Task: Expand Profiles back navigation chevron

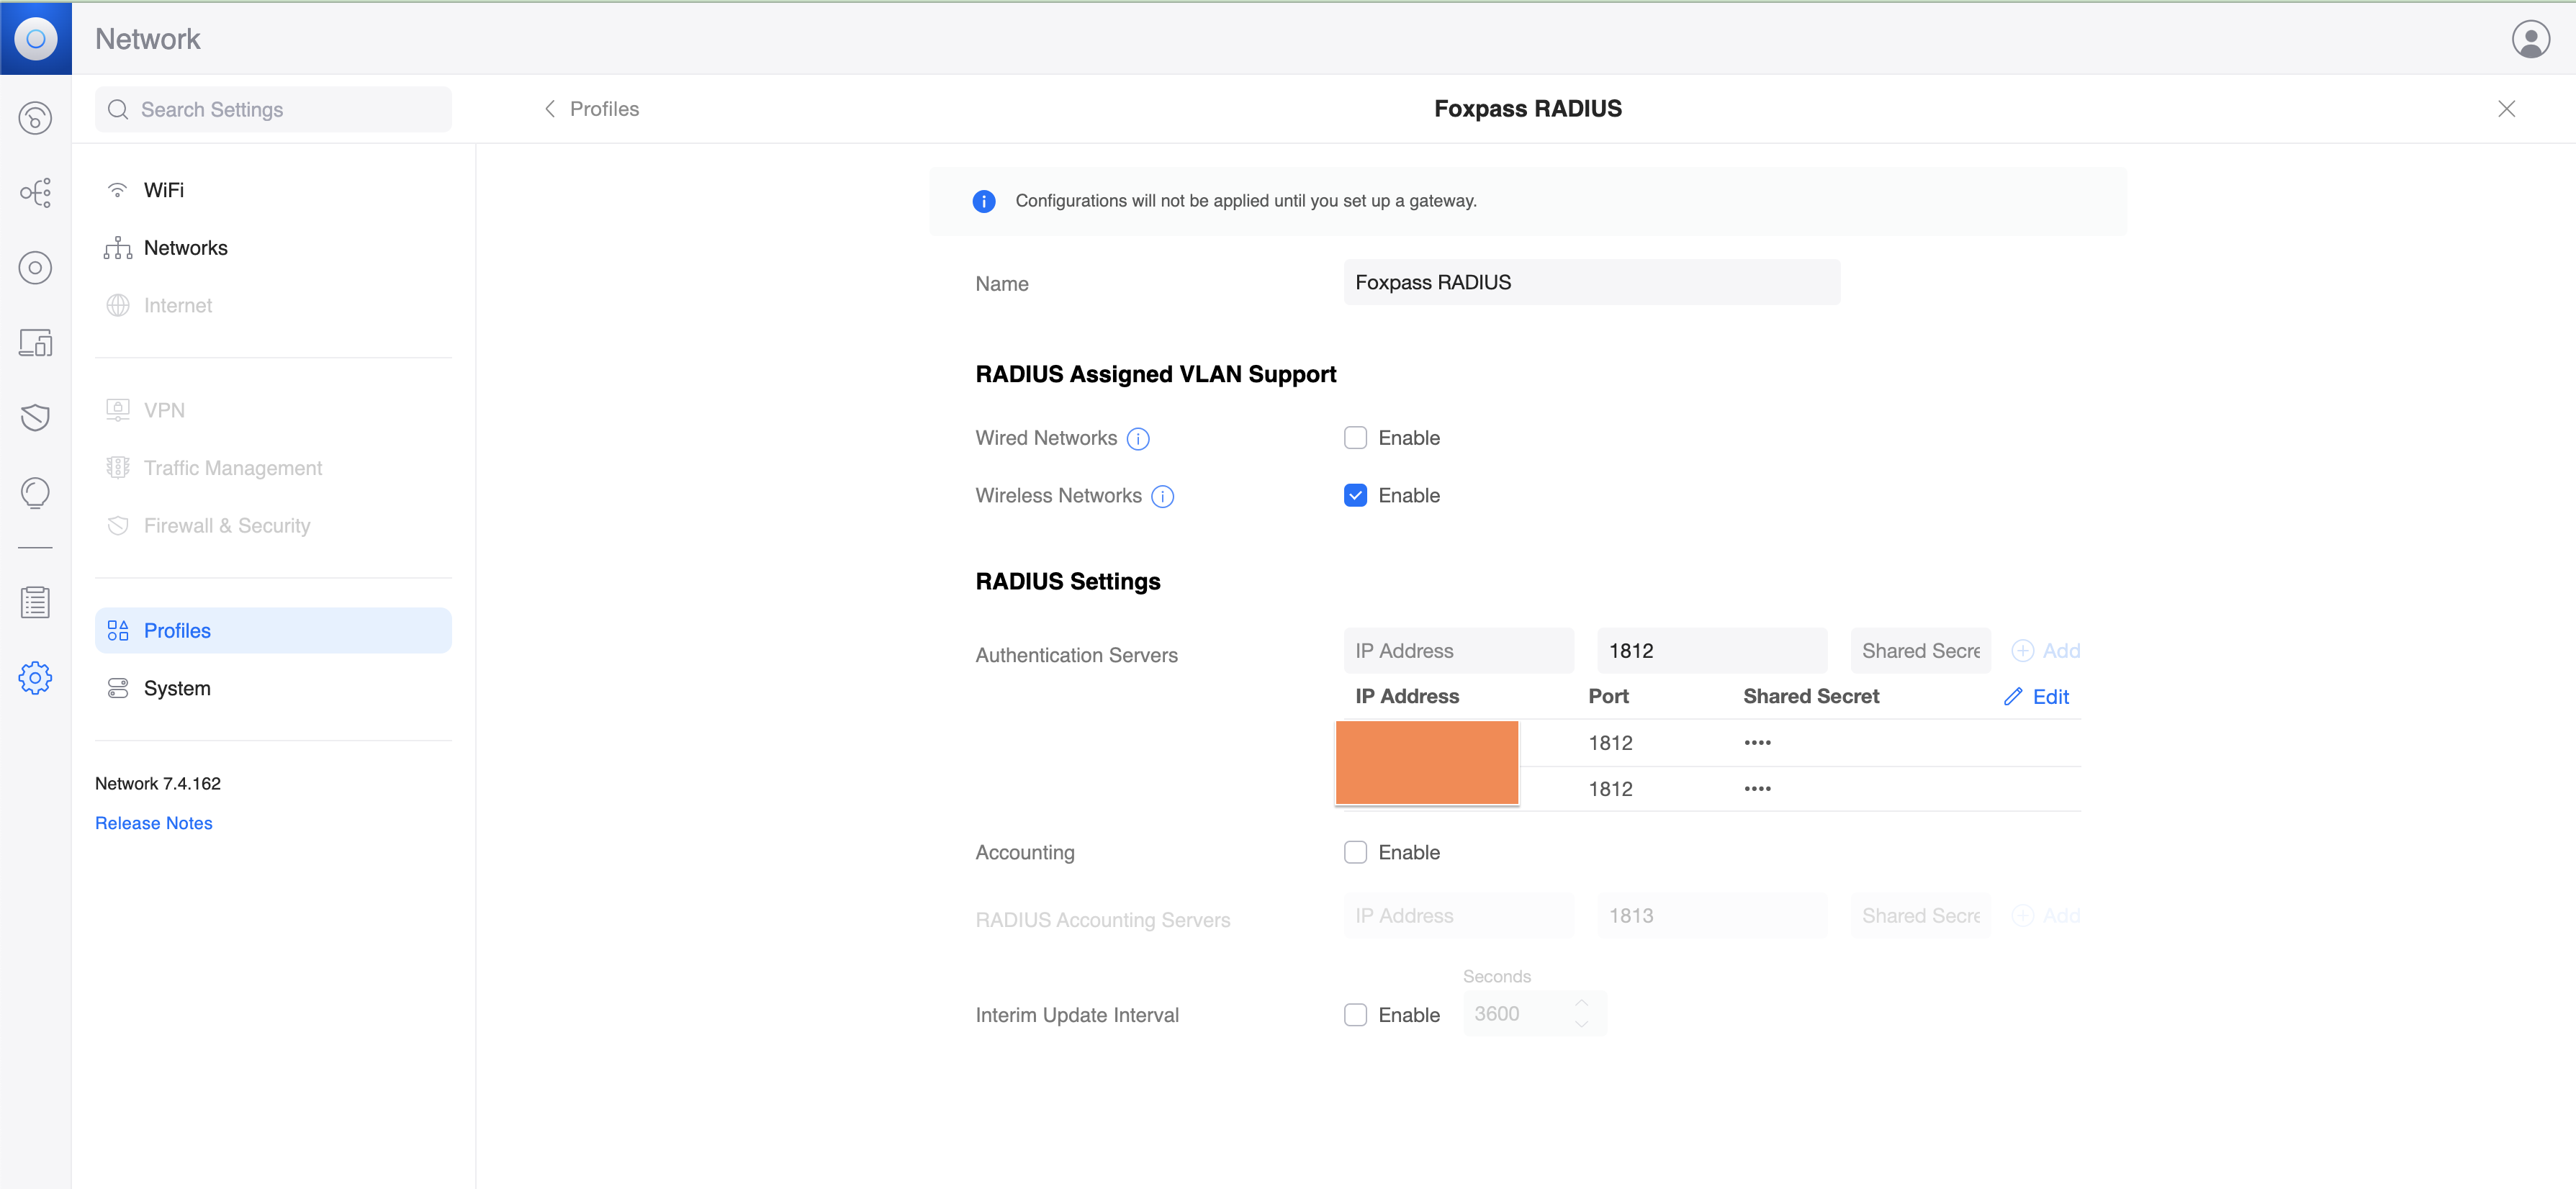Action: pyautogui.click(x=549, y=109)
